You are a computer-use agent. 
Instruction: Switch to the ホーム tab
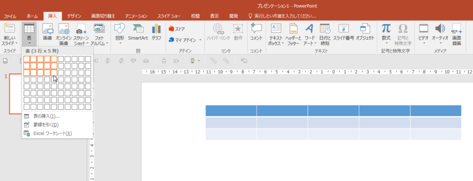pos(32,16)
